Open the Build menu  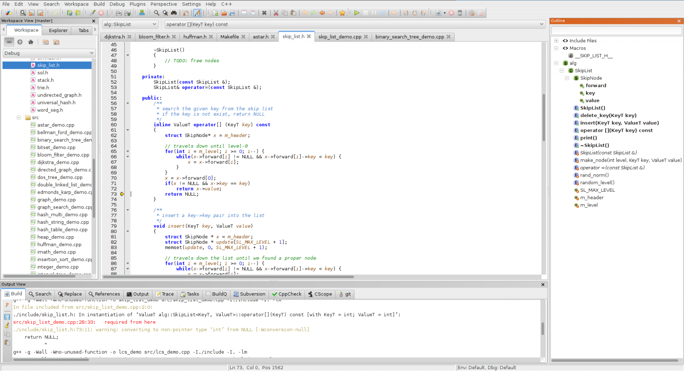[x=99, y=4]
